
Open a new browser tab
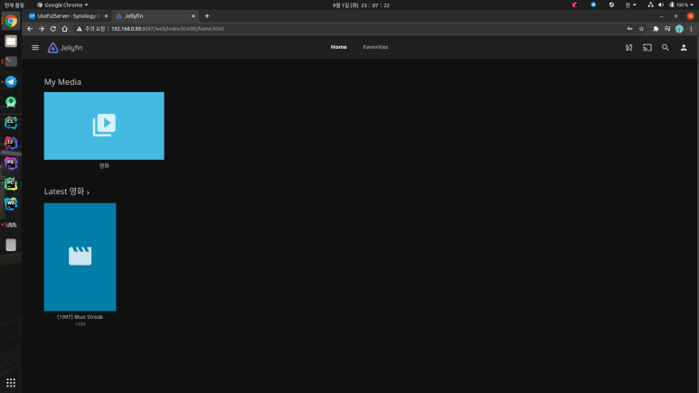[x=207, y=16]
